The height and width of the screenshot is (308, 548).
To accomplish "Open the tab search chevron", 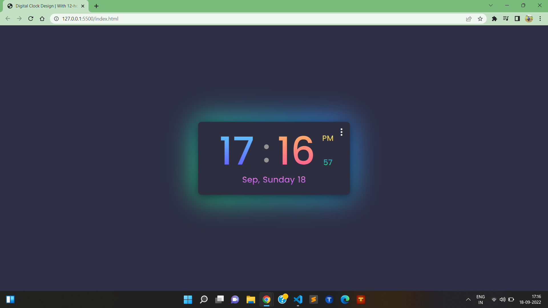I will 491,5.
